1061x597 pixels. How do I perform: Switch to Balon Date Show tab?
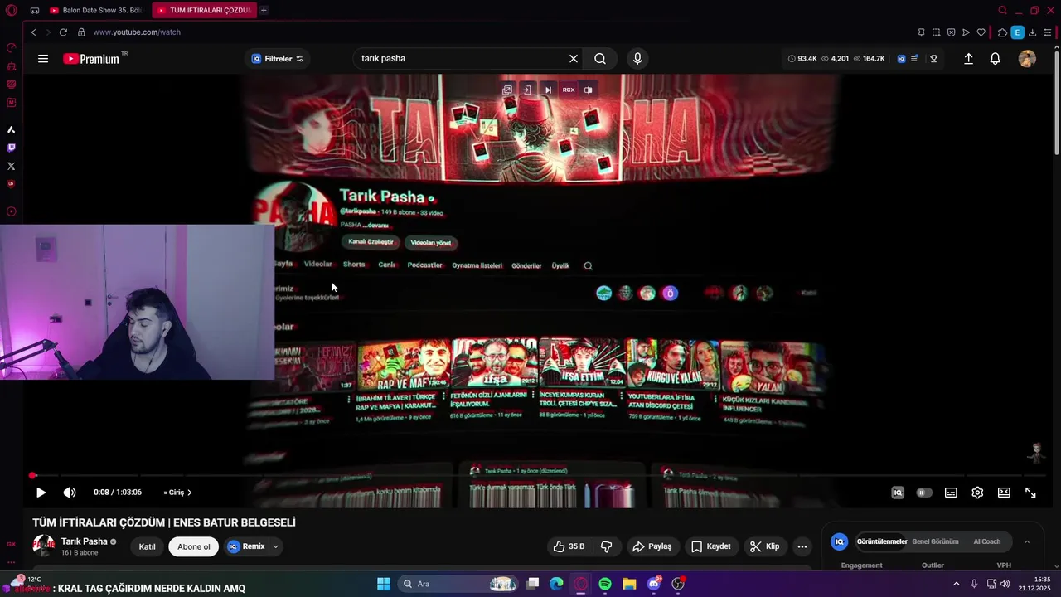(x=97, y=10)
